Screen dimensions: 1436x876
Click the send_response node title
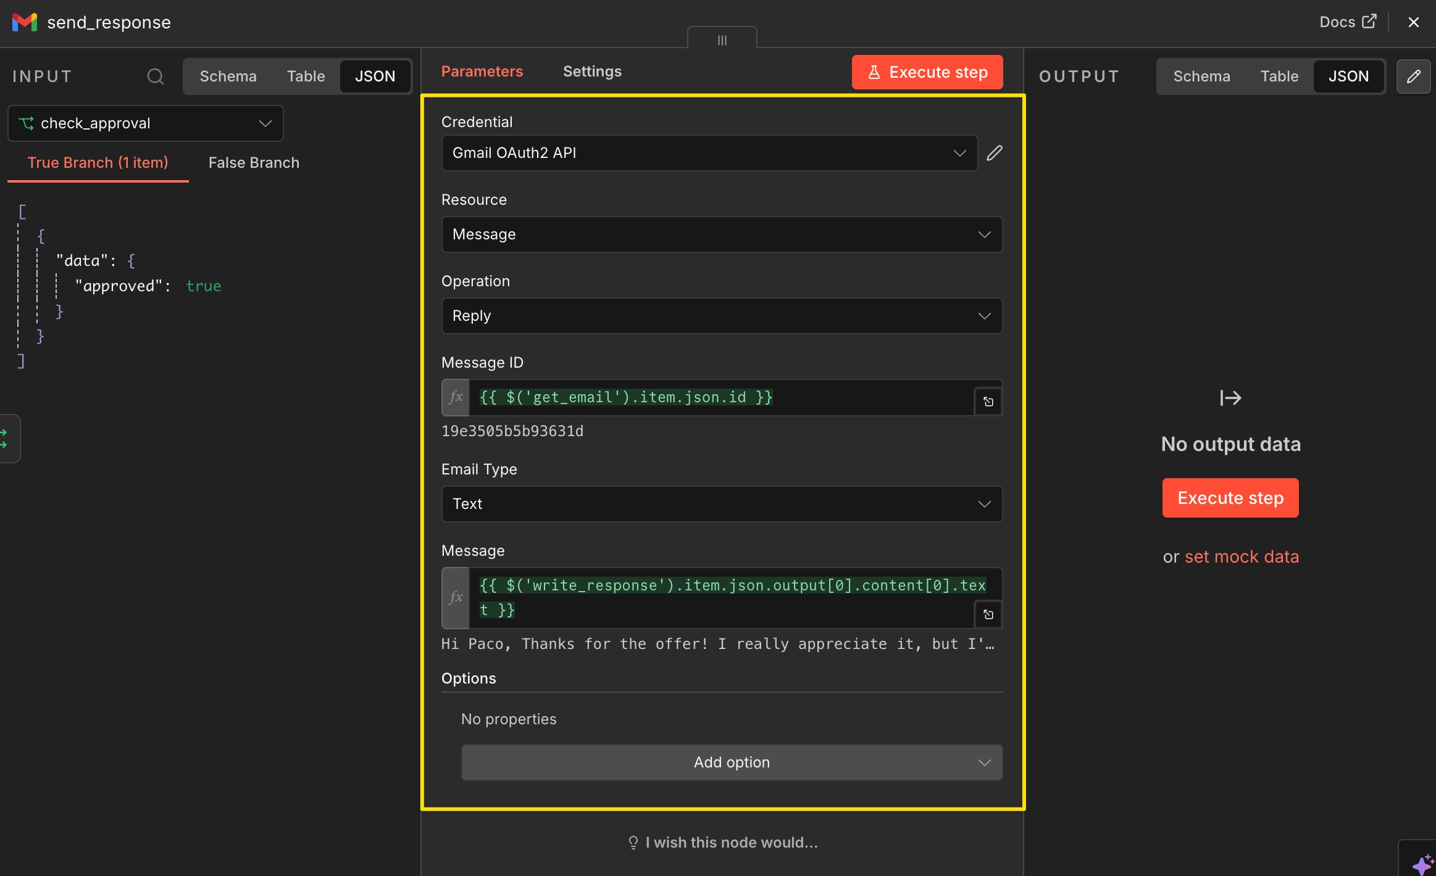(109, 22)
